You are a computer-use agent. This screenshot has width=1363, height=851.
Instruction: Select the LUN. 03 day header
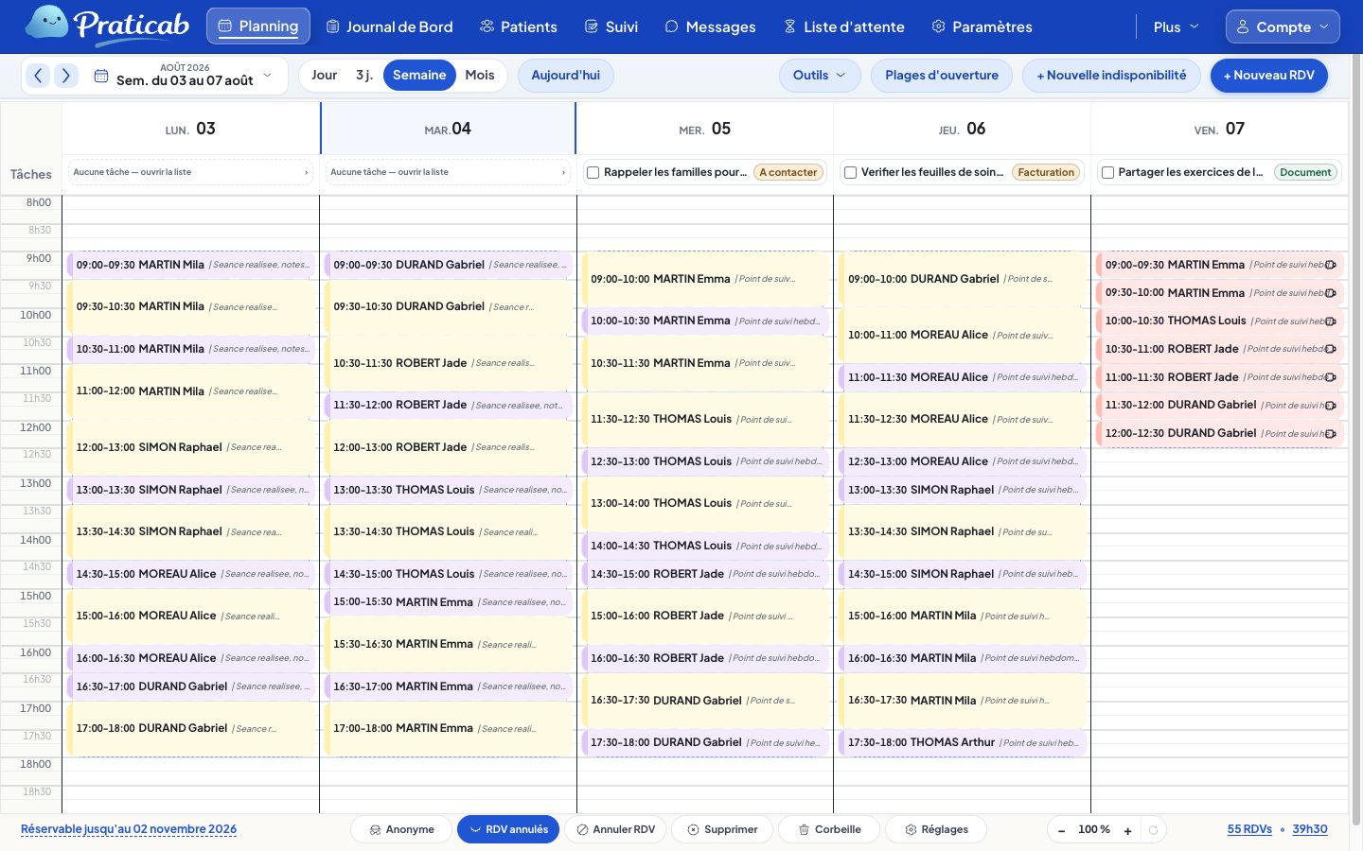point(190,129)
